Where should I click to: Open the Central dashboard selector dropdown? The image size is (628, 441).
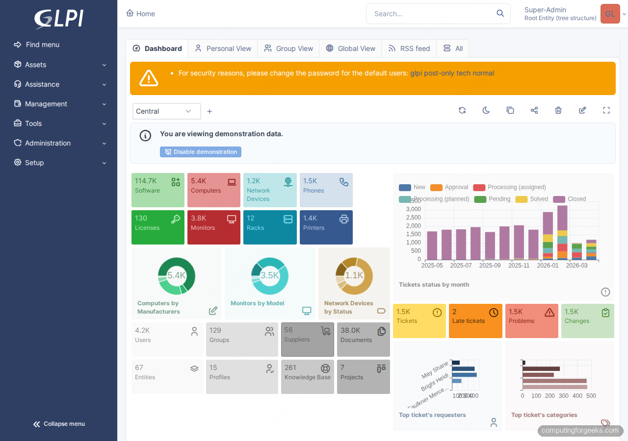point(166,111)
